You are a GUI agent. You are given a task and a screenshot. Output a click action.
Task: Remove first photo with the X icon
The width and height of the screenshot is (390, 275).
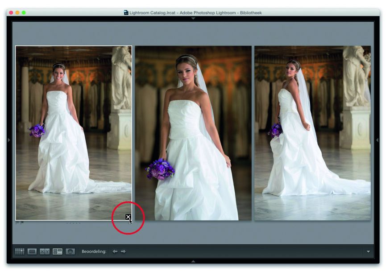[128, 217]
